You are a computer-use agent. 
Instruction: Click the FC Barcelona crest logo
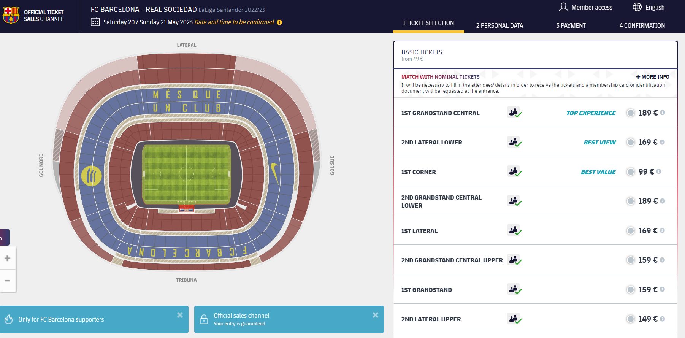pyautogui.click(x=11, y=15)
